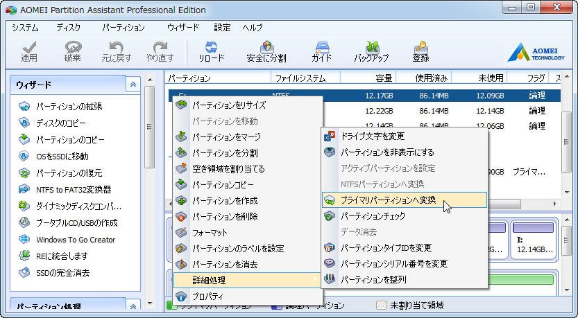The width and height of the screenshot is (578, 318).
Task: Select パーティションを作成 in context menu
Action: point(248,201)
